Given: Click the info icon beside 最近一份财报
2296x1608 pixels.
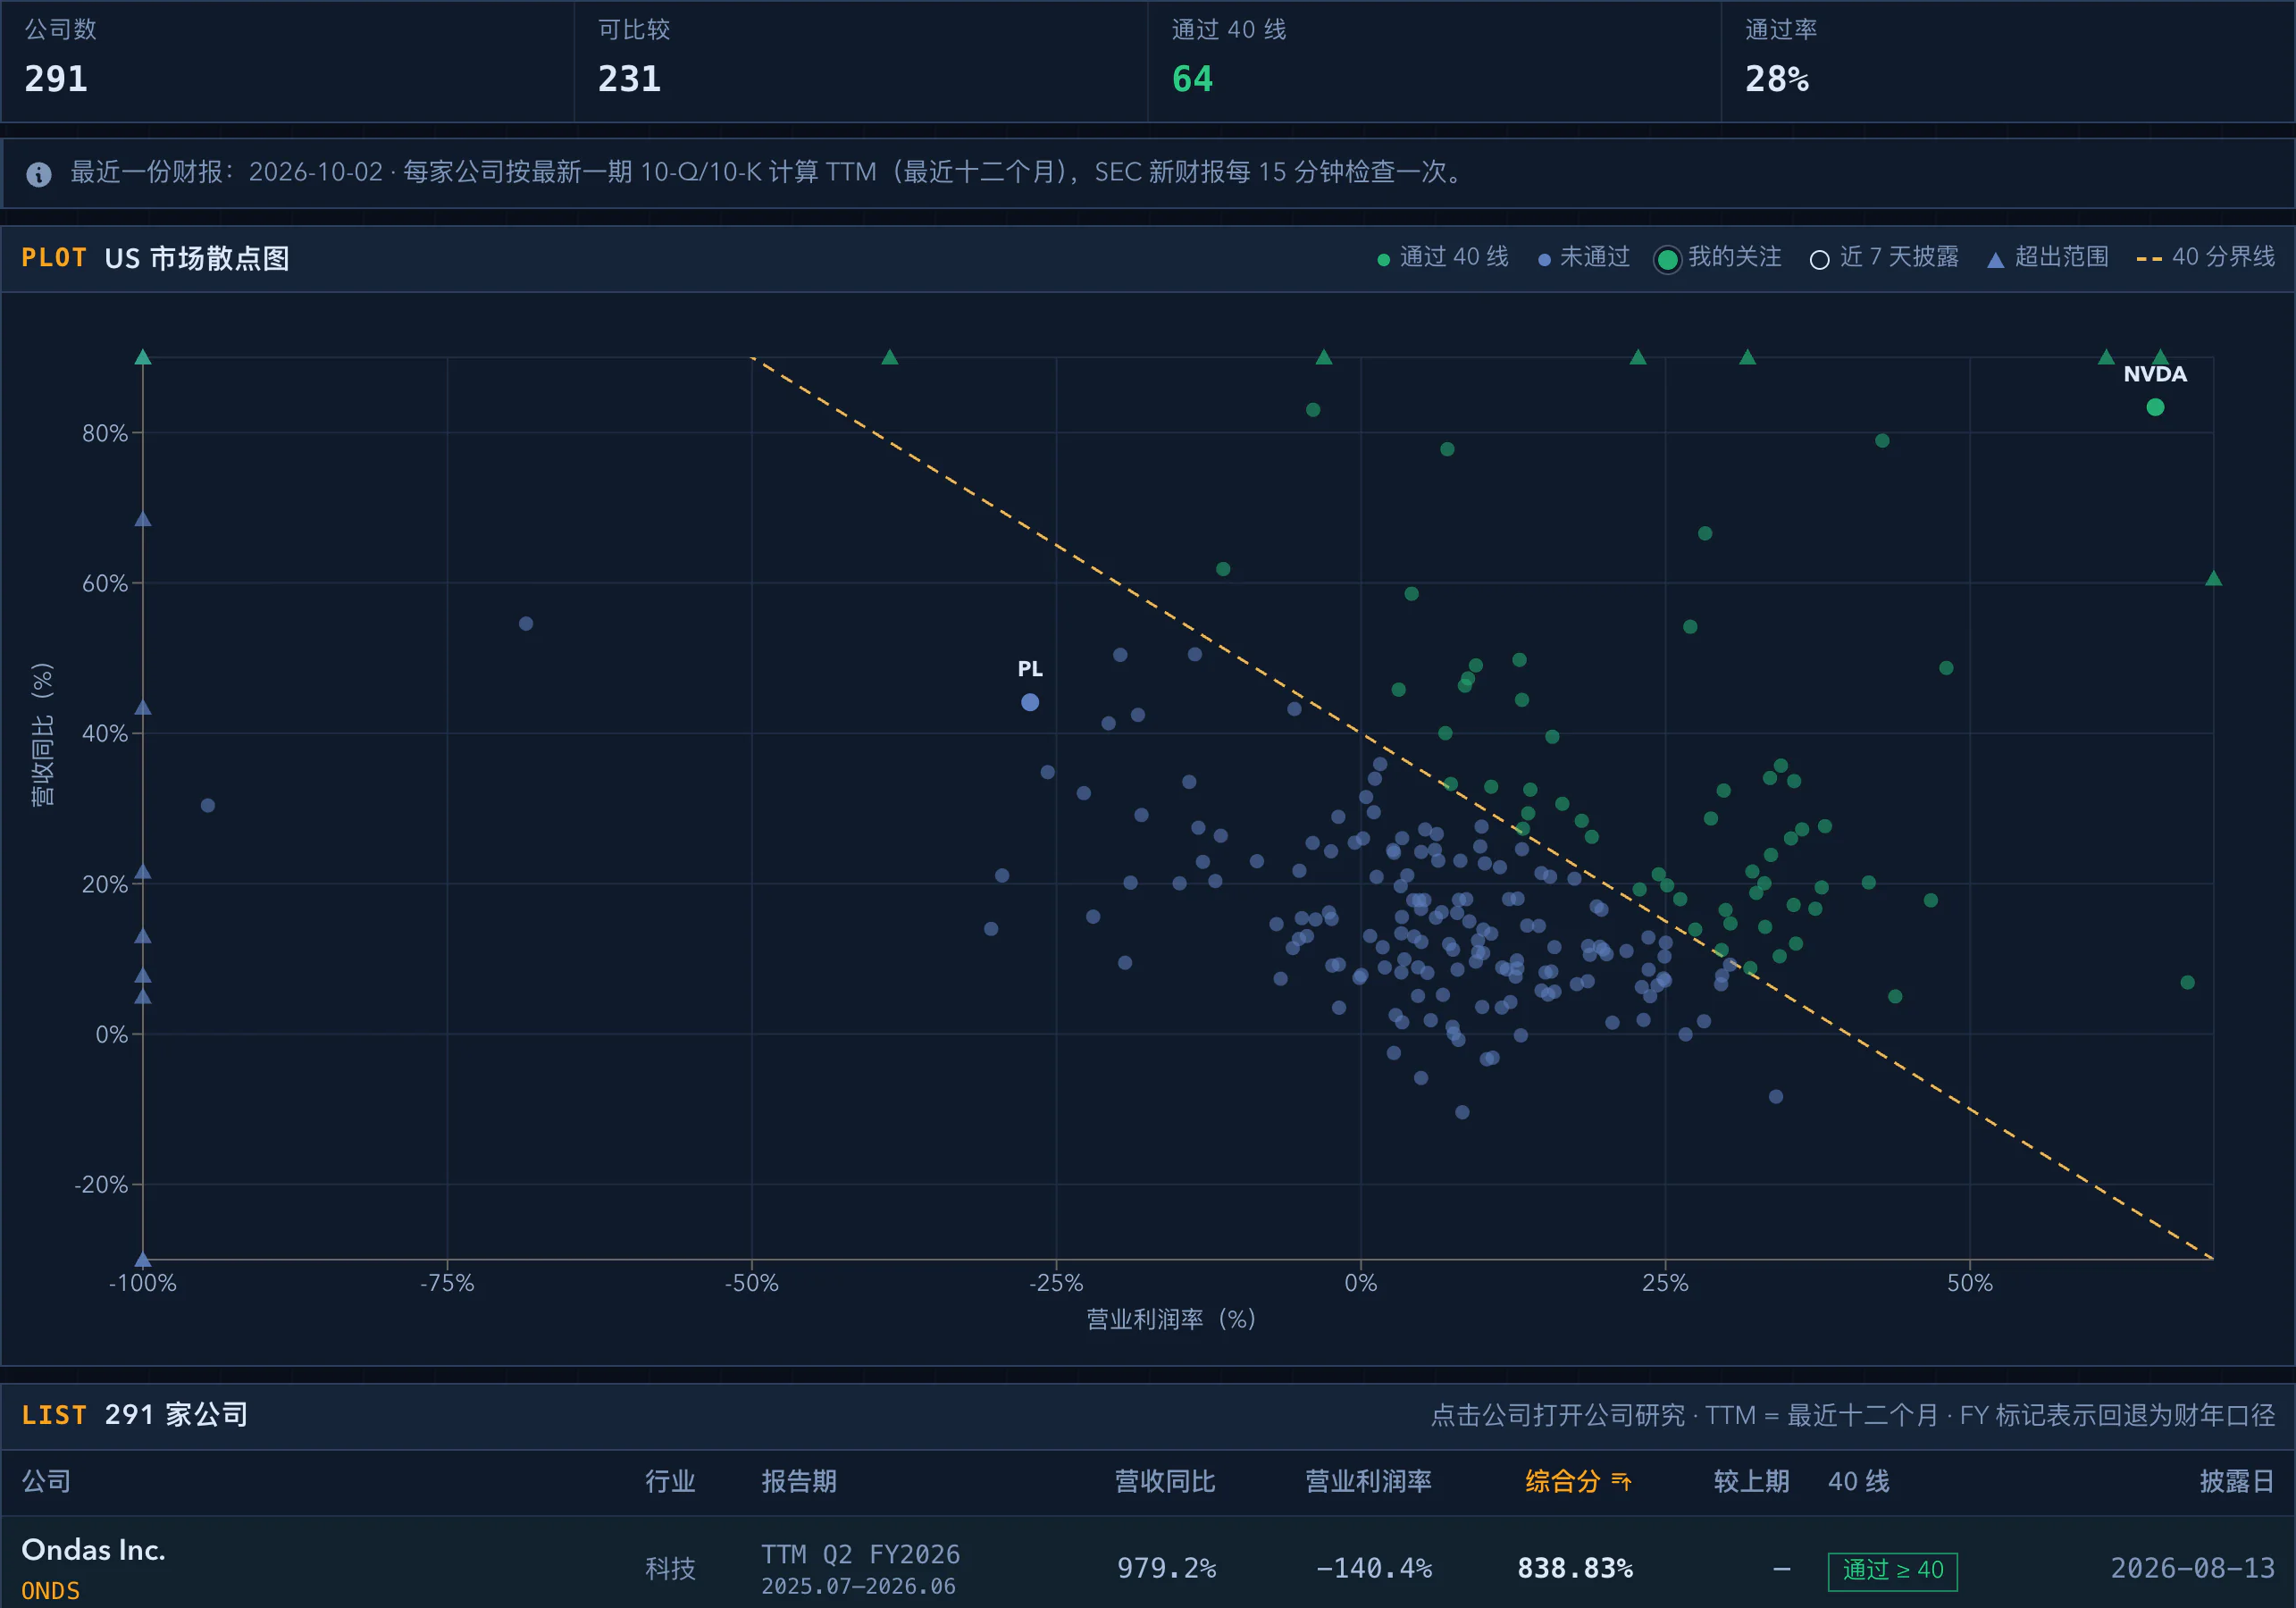Looking at the screenshot, I should [x=39, y=174].
